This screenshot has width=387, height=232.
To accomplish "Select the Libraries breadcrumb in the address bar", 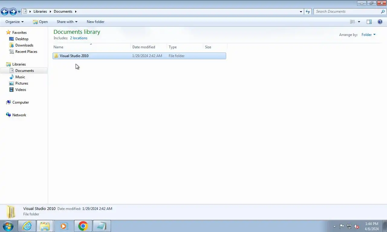I will [x=40, y=11].
